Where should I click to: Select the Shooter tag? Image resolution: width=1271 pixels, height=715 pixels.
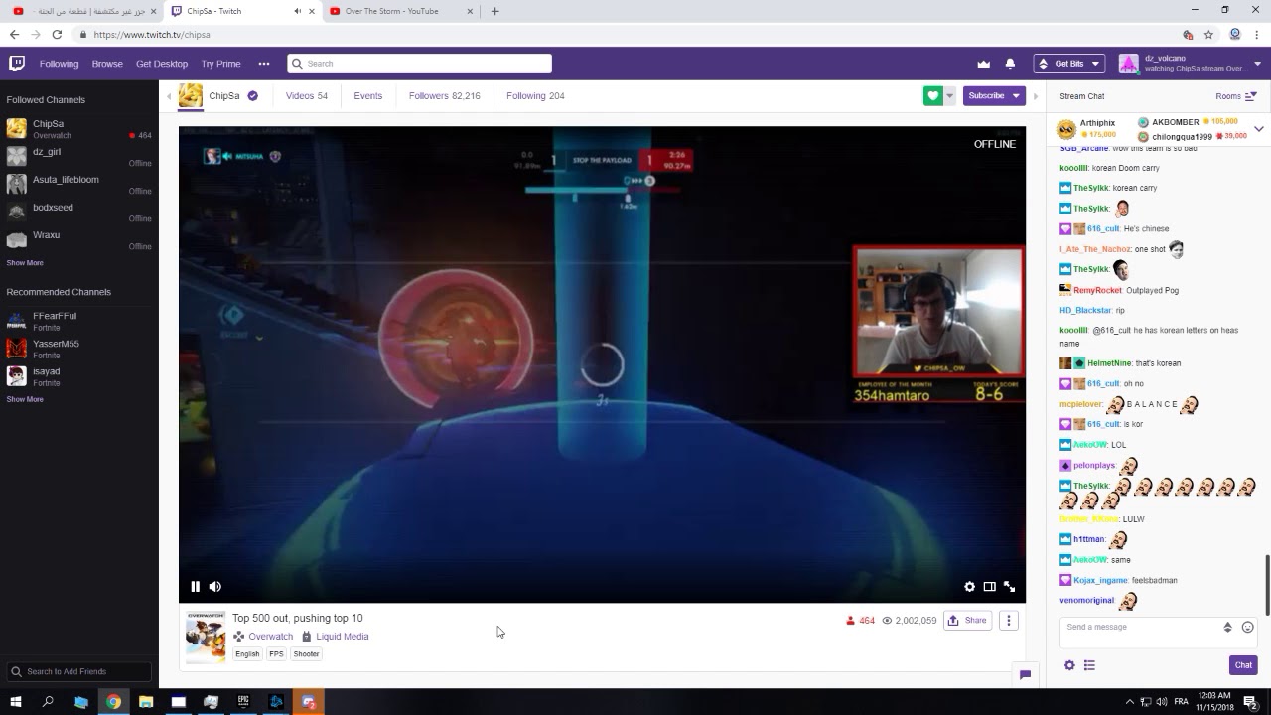306,654
